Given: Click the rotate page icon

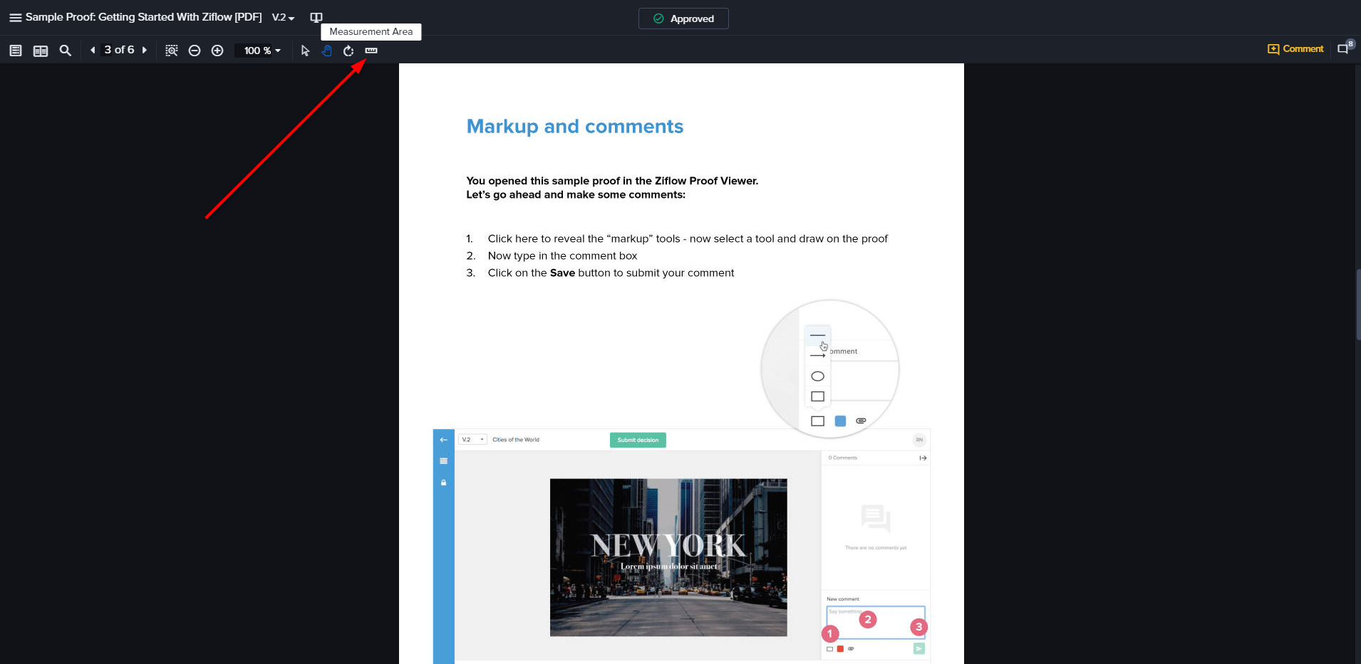Looking at the screenshot, I should point(348,51).
